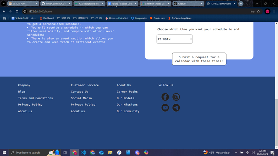Open volume control in system tray
This screenshot has width=278, height=156.
coord(253,153)
